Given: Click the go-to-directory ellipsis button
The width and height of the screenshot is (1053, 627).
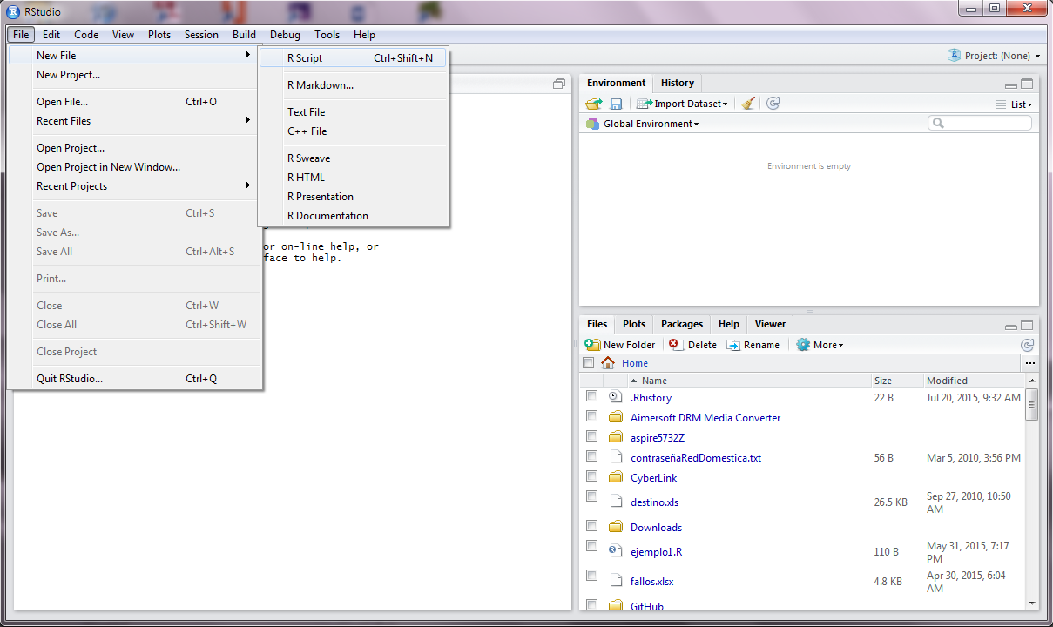Looking at the screenshot, I should tap(1030, 363).
